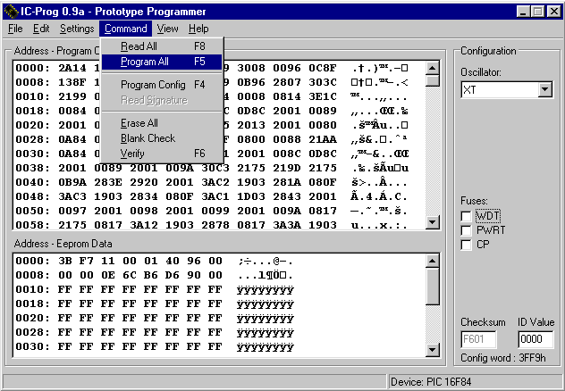Click the Eeprom data scrollbar thumb
Viewport: 565px width, 391px height.
[432, 287]
